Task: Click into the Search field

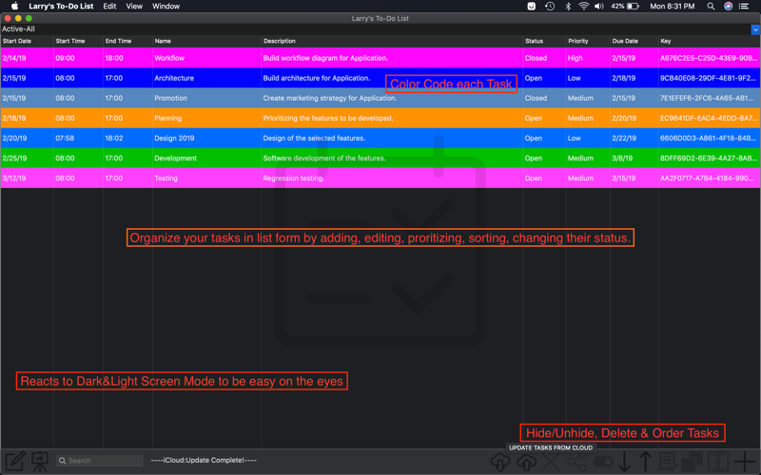Action: click(x=100, y=461)
